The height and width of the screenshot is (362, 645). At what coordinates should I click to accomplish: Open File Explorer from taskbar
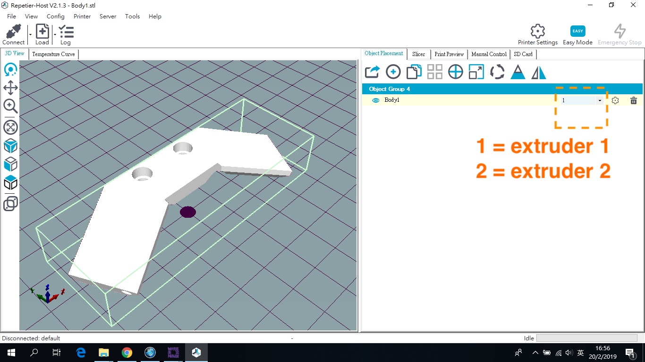(104, 353)
